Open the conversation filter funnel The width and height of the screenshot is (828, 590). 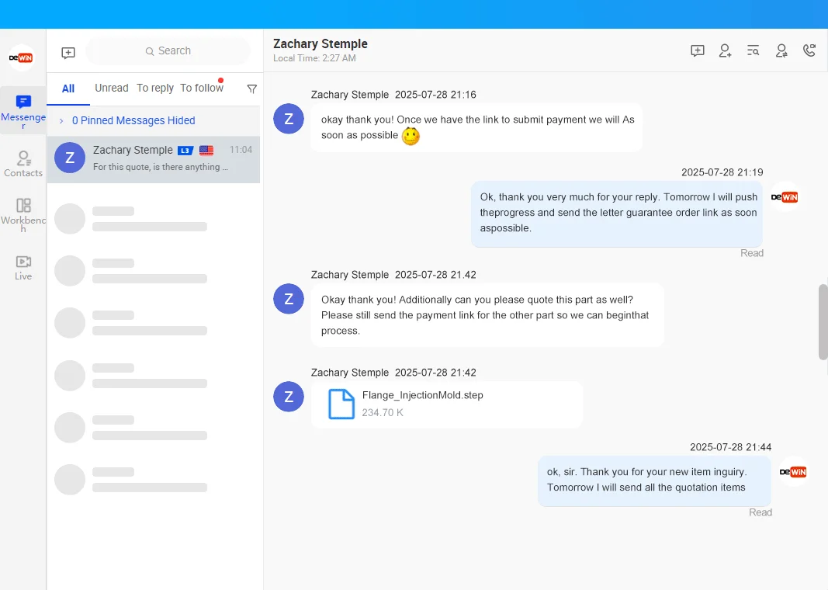click(x=251, y=88)
